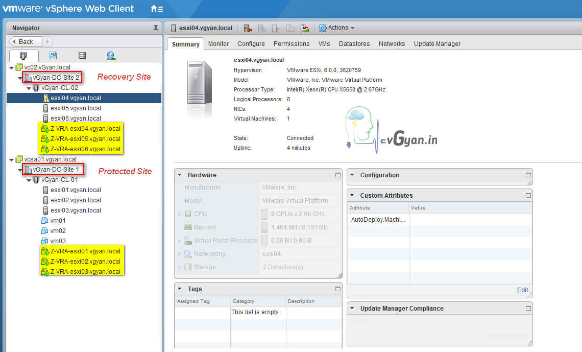Open the 2 Datastore(s) link

coord(283,267)
